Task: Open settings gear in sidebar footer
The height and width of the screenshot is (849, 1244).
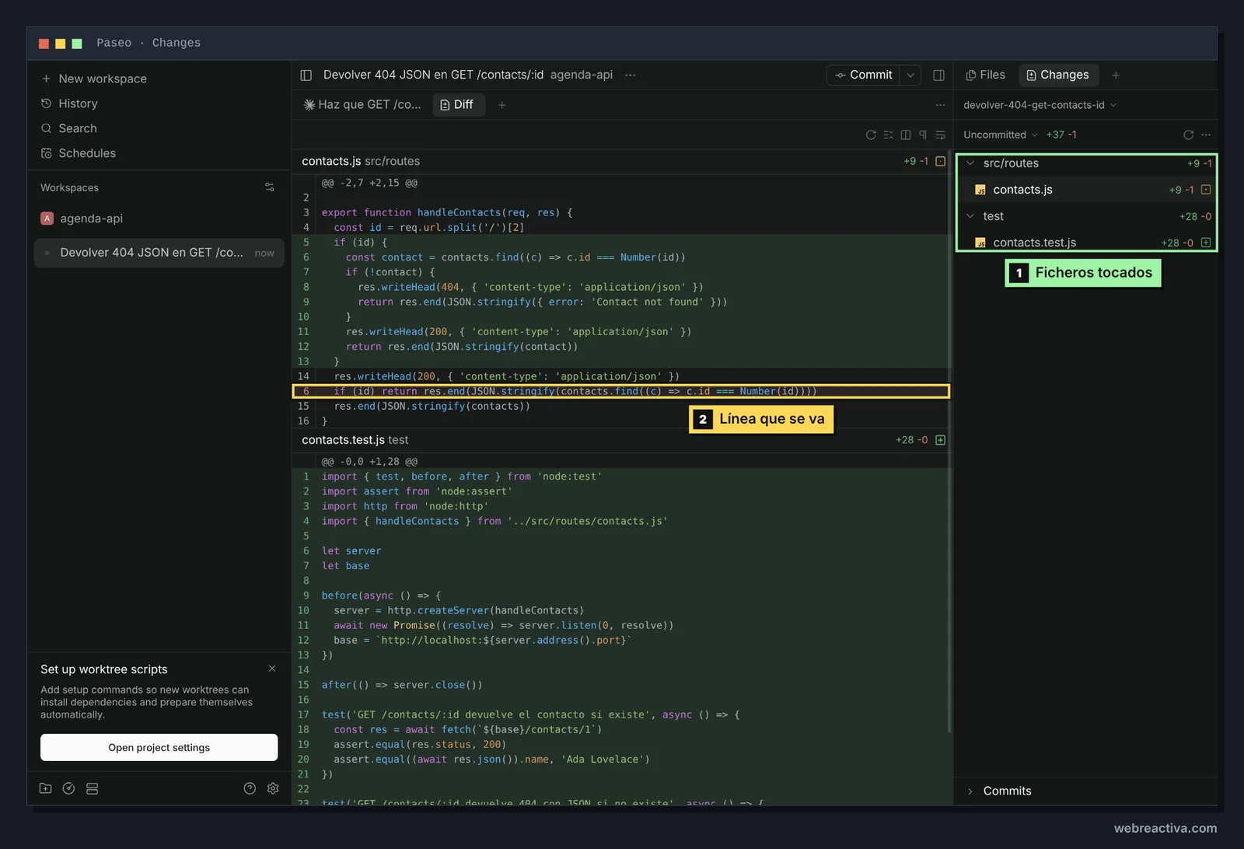Action: pos(273,788)
